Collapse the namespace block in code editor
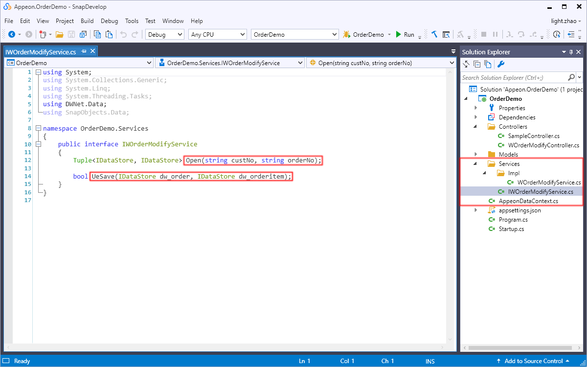Viewport: 587px width, 367px height. 38,128
